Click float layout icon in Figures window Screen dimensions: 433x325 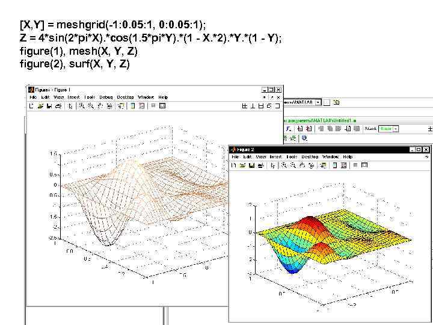click(x=269, y=106)
